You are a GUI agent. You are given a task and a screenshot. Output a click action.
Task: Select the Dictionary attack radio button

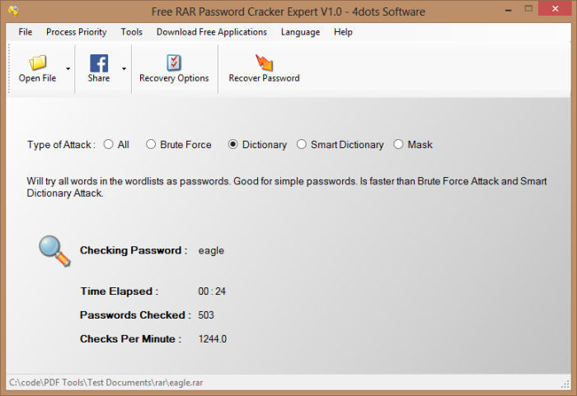(232, 144)
